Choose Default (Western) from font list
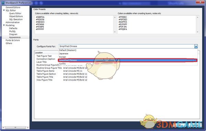206x131 pixels. (x=128, y=50)
